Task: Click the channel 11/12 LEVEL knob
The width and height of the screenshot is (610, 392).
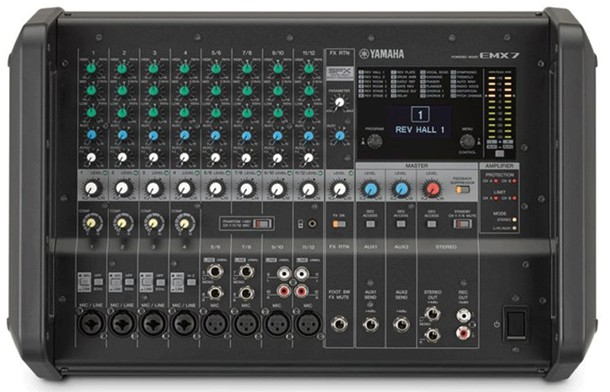Action: tap(309, 190)
